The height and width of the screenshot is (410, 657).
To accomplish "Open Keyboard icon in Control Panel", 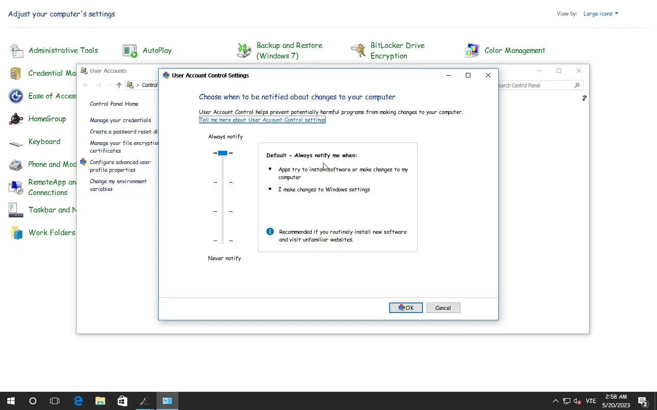I will (x=16, y=143).
